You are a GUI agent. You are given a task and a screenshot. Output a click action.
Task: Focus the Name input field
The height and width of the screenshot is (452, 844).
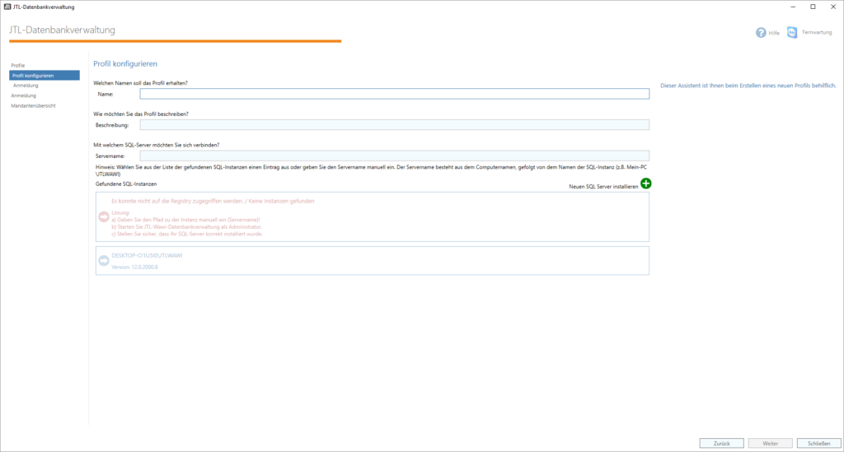pos(394,94)
